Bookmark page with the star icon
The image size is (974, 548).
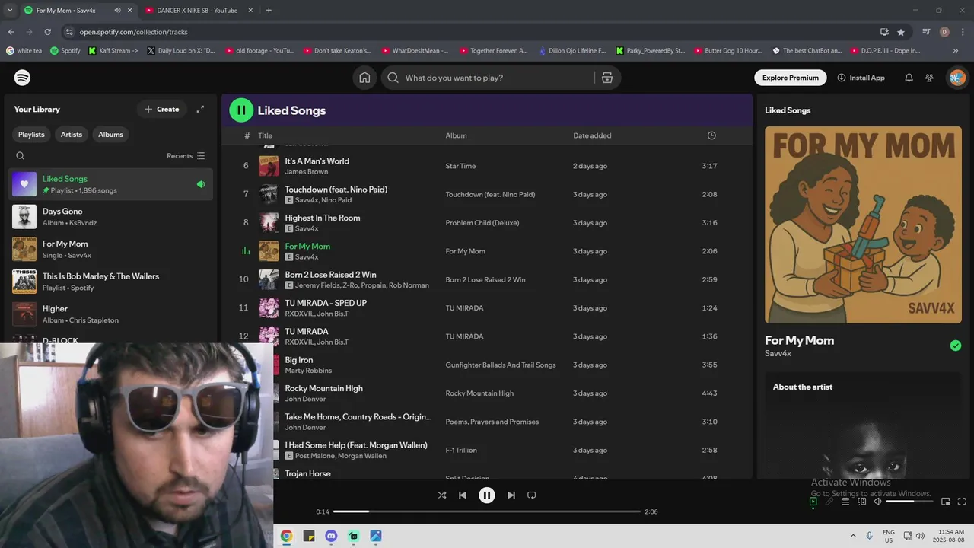pyautogui.click(x=901, y=32)
